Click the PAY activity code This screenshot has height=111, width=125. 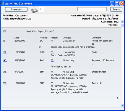coord(42,60)
